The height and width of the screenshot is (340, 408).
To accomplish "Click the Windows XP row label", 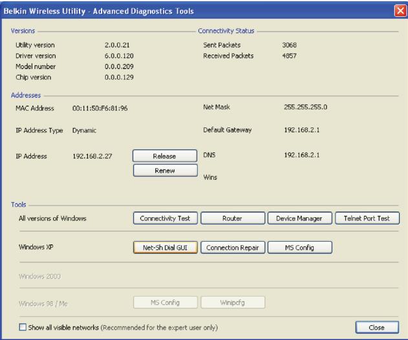I will (x=36, y=247).
